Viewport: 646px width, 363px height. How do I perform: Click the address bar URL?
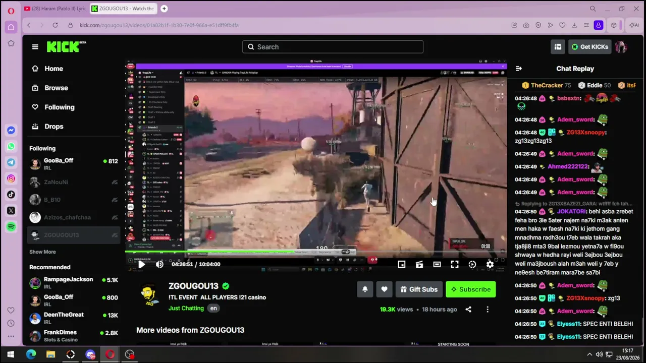click(x=159, y=25)
